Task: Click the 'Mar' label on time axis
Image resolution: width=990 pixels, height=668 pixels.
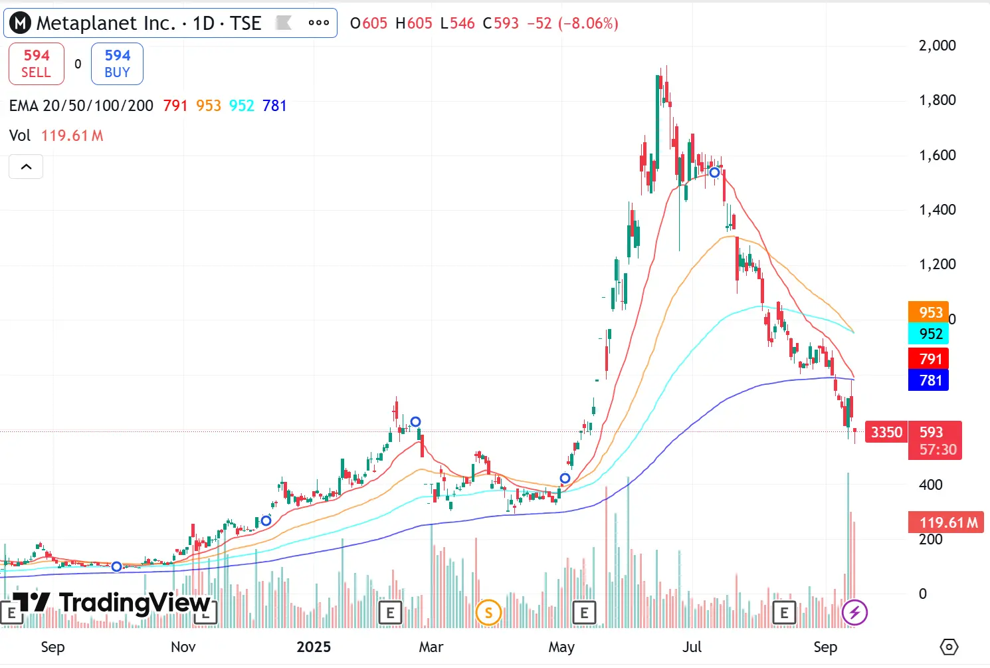Action: tap(431, 647)
